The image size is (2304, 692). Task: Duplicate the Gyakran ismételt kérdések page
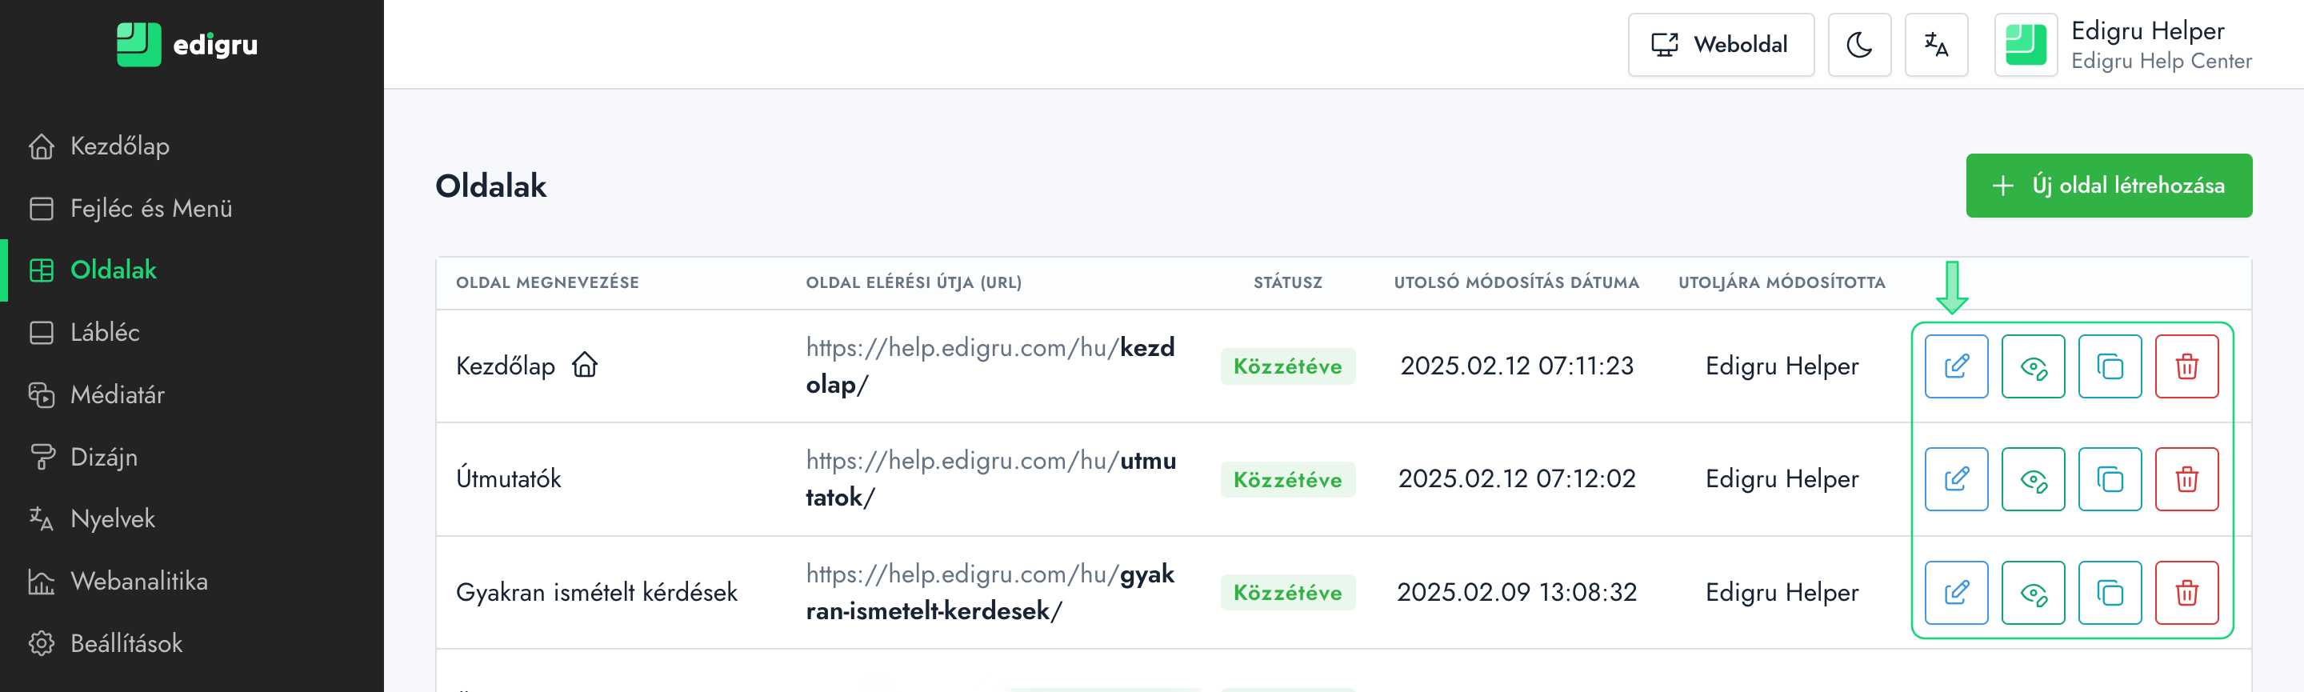2110,593
